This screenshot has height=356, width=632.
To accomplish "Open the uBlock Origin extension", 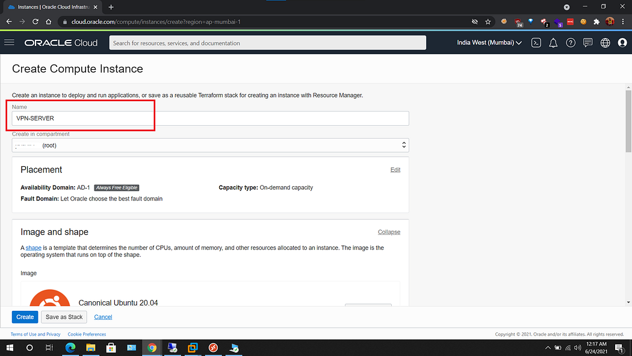I will [x=519, y=20].
